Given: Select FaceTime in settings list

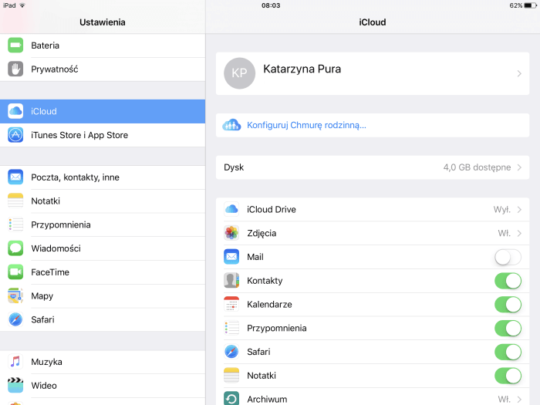Looking at the screenshot, I should coord(103,272).
